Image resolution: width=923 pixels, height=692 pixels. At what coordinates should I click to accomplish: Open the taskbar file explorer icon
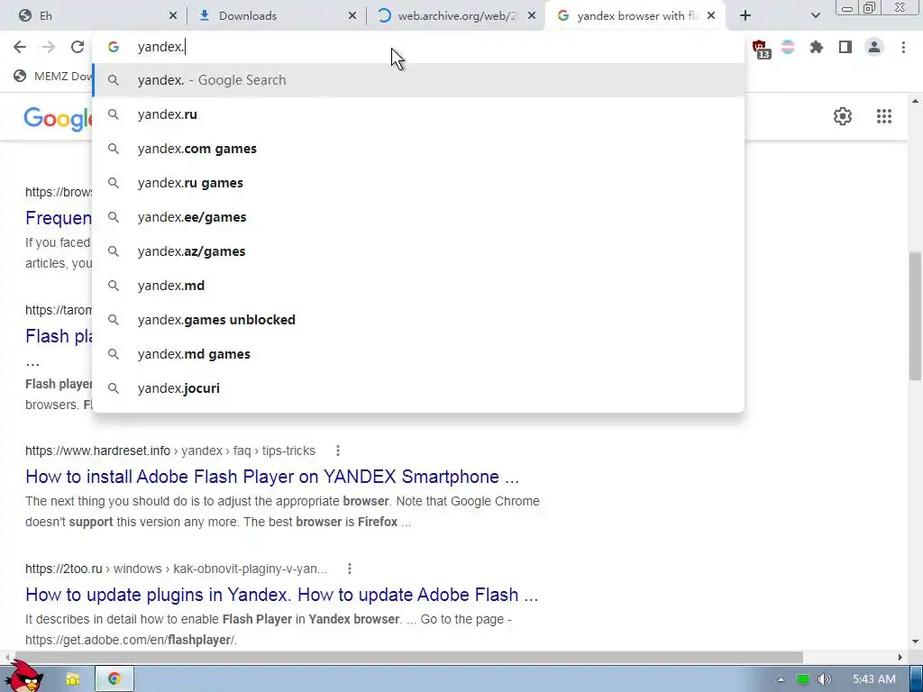(x=73, y=679)
